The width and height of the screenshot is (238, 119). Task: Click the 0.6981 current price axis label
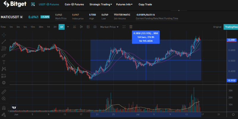[232, 40]
